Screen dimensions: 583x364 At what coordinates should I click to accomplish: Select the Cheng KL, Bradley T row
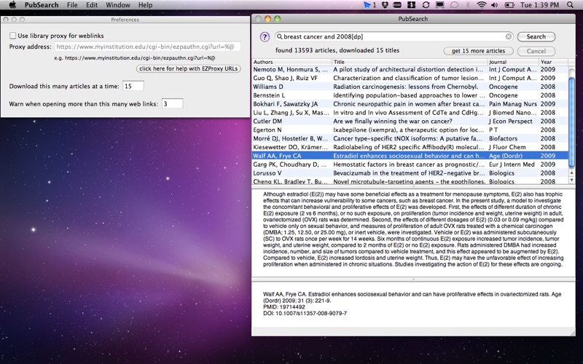tap(410, 181)
